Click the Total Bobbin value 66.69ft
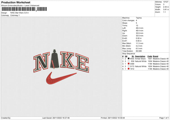Viewport: 170px width, 120px height. point(139,51)
